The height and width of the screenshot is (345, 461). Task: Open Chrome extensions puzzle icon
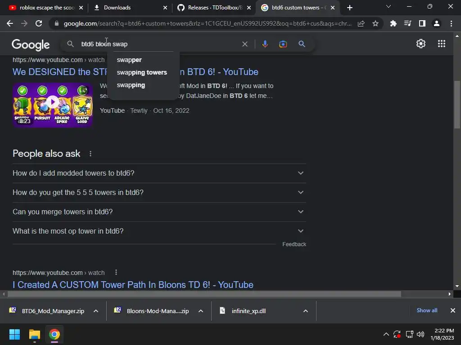tap(393, 23)
